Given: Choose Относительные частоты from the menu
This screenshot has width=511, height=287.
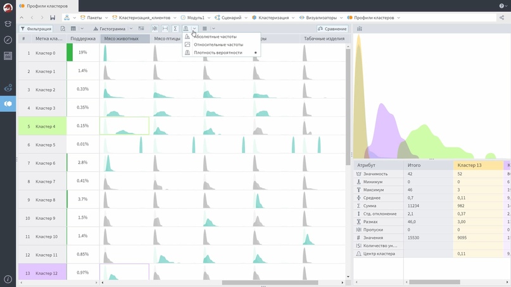Looking at the screenshot, I should 218,45.
